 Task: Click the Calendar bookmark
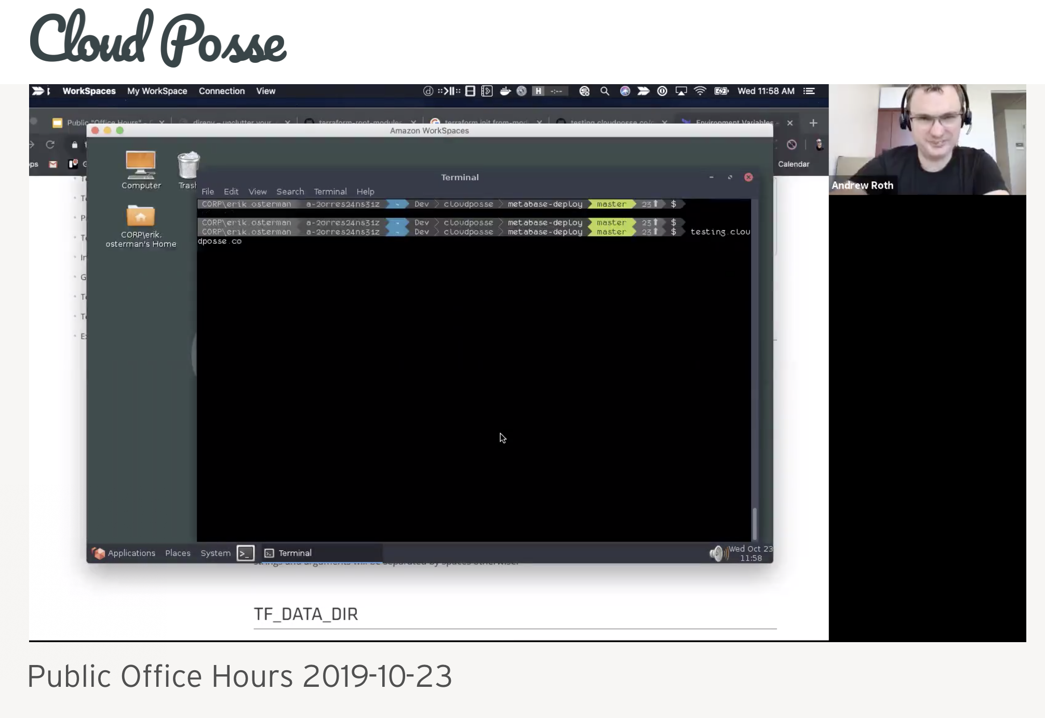point(794,164)
